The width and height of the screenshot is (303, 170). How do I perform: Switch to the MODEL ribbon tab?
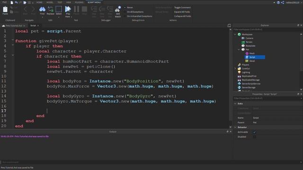tap(50, 2)
